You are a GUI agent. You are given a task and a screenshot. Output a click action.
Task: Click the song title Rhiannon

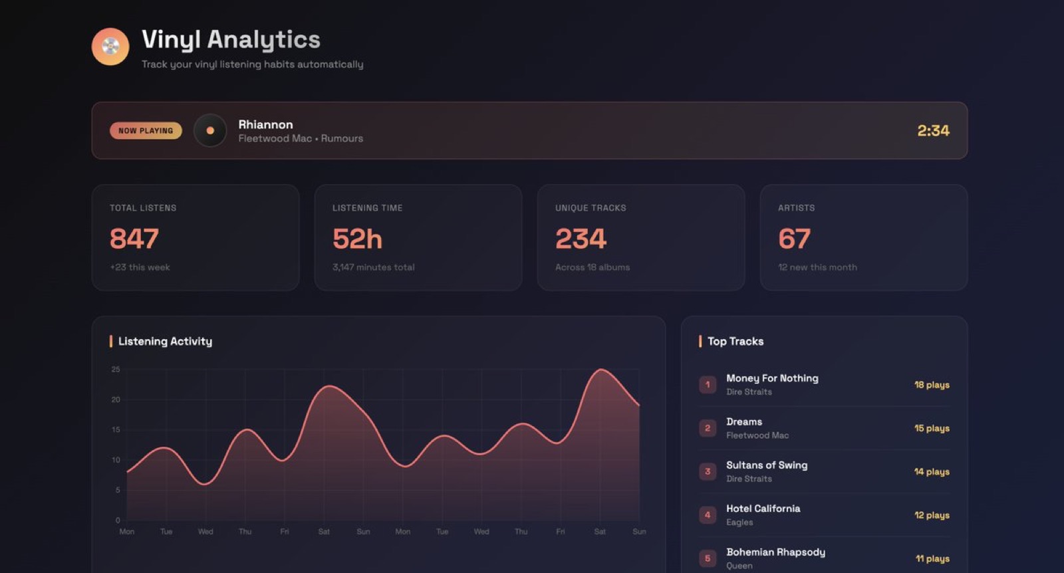265,124
